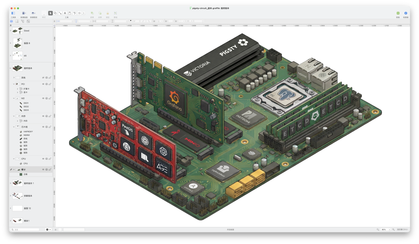
Task: Click the 锁定 lock icon in toolbar
Action: click(x=108, y=13)
